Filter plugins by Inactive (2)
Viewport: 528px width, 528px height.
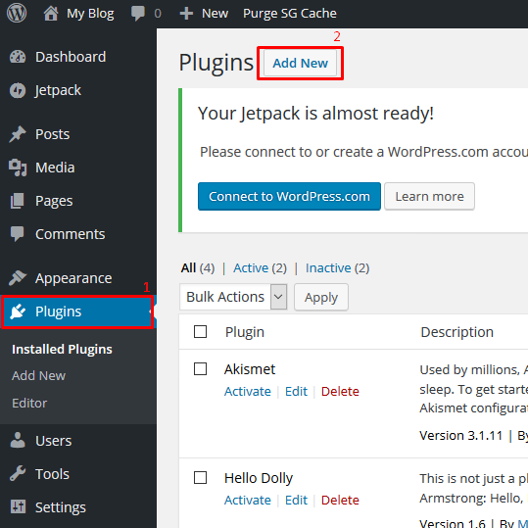[x=337, y=268]
